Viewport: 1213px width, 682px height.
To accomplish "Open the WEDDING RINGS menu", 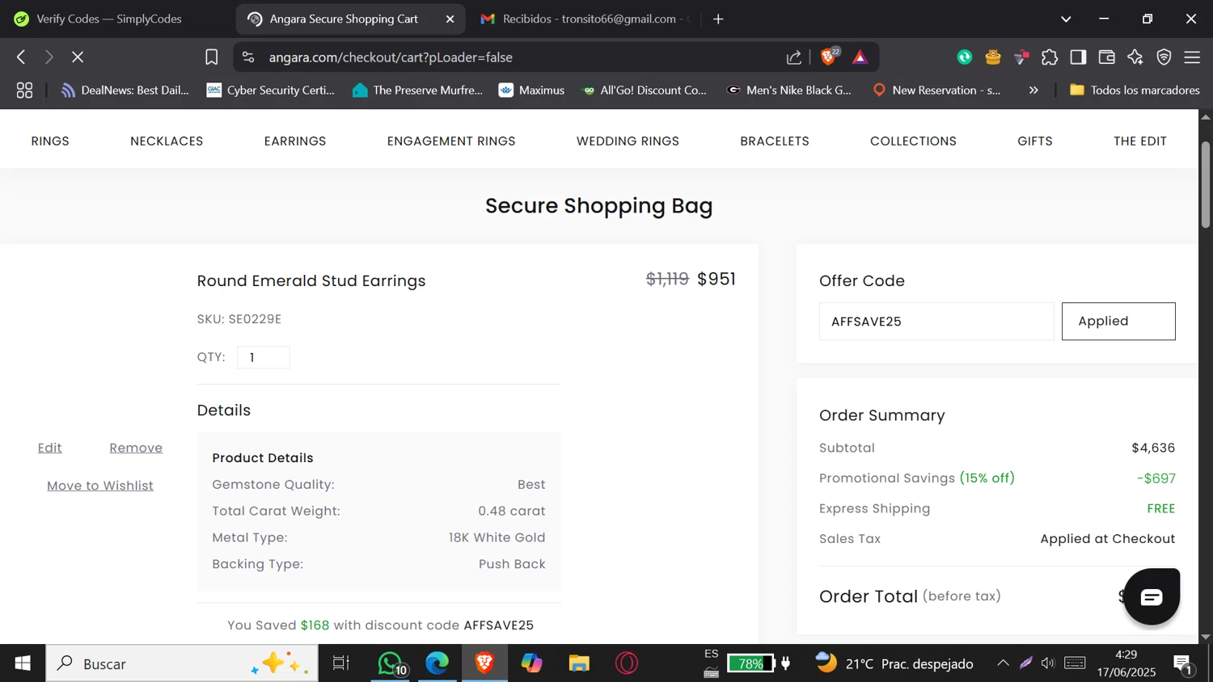I will (628, 141).
